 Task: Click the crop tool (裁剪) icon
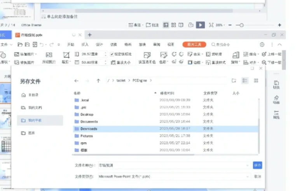[66, 55]
